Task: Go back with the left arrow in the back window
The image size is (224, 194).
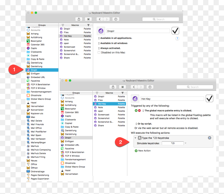Action: [x=100, y=19]
